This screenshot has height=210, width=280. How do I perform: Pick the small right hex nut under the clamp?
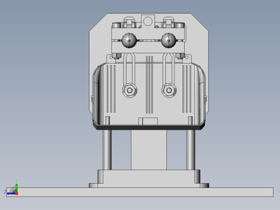180,56
